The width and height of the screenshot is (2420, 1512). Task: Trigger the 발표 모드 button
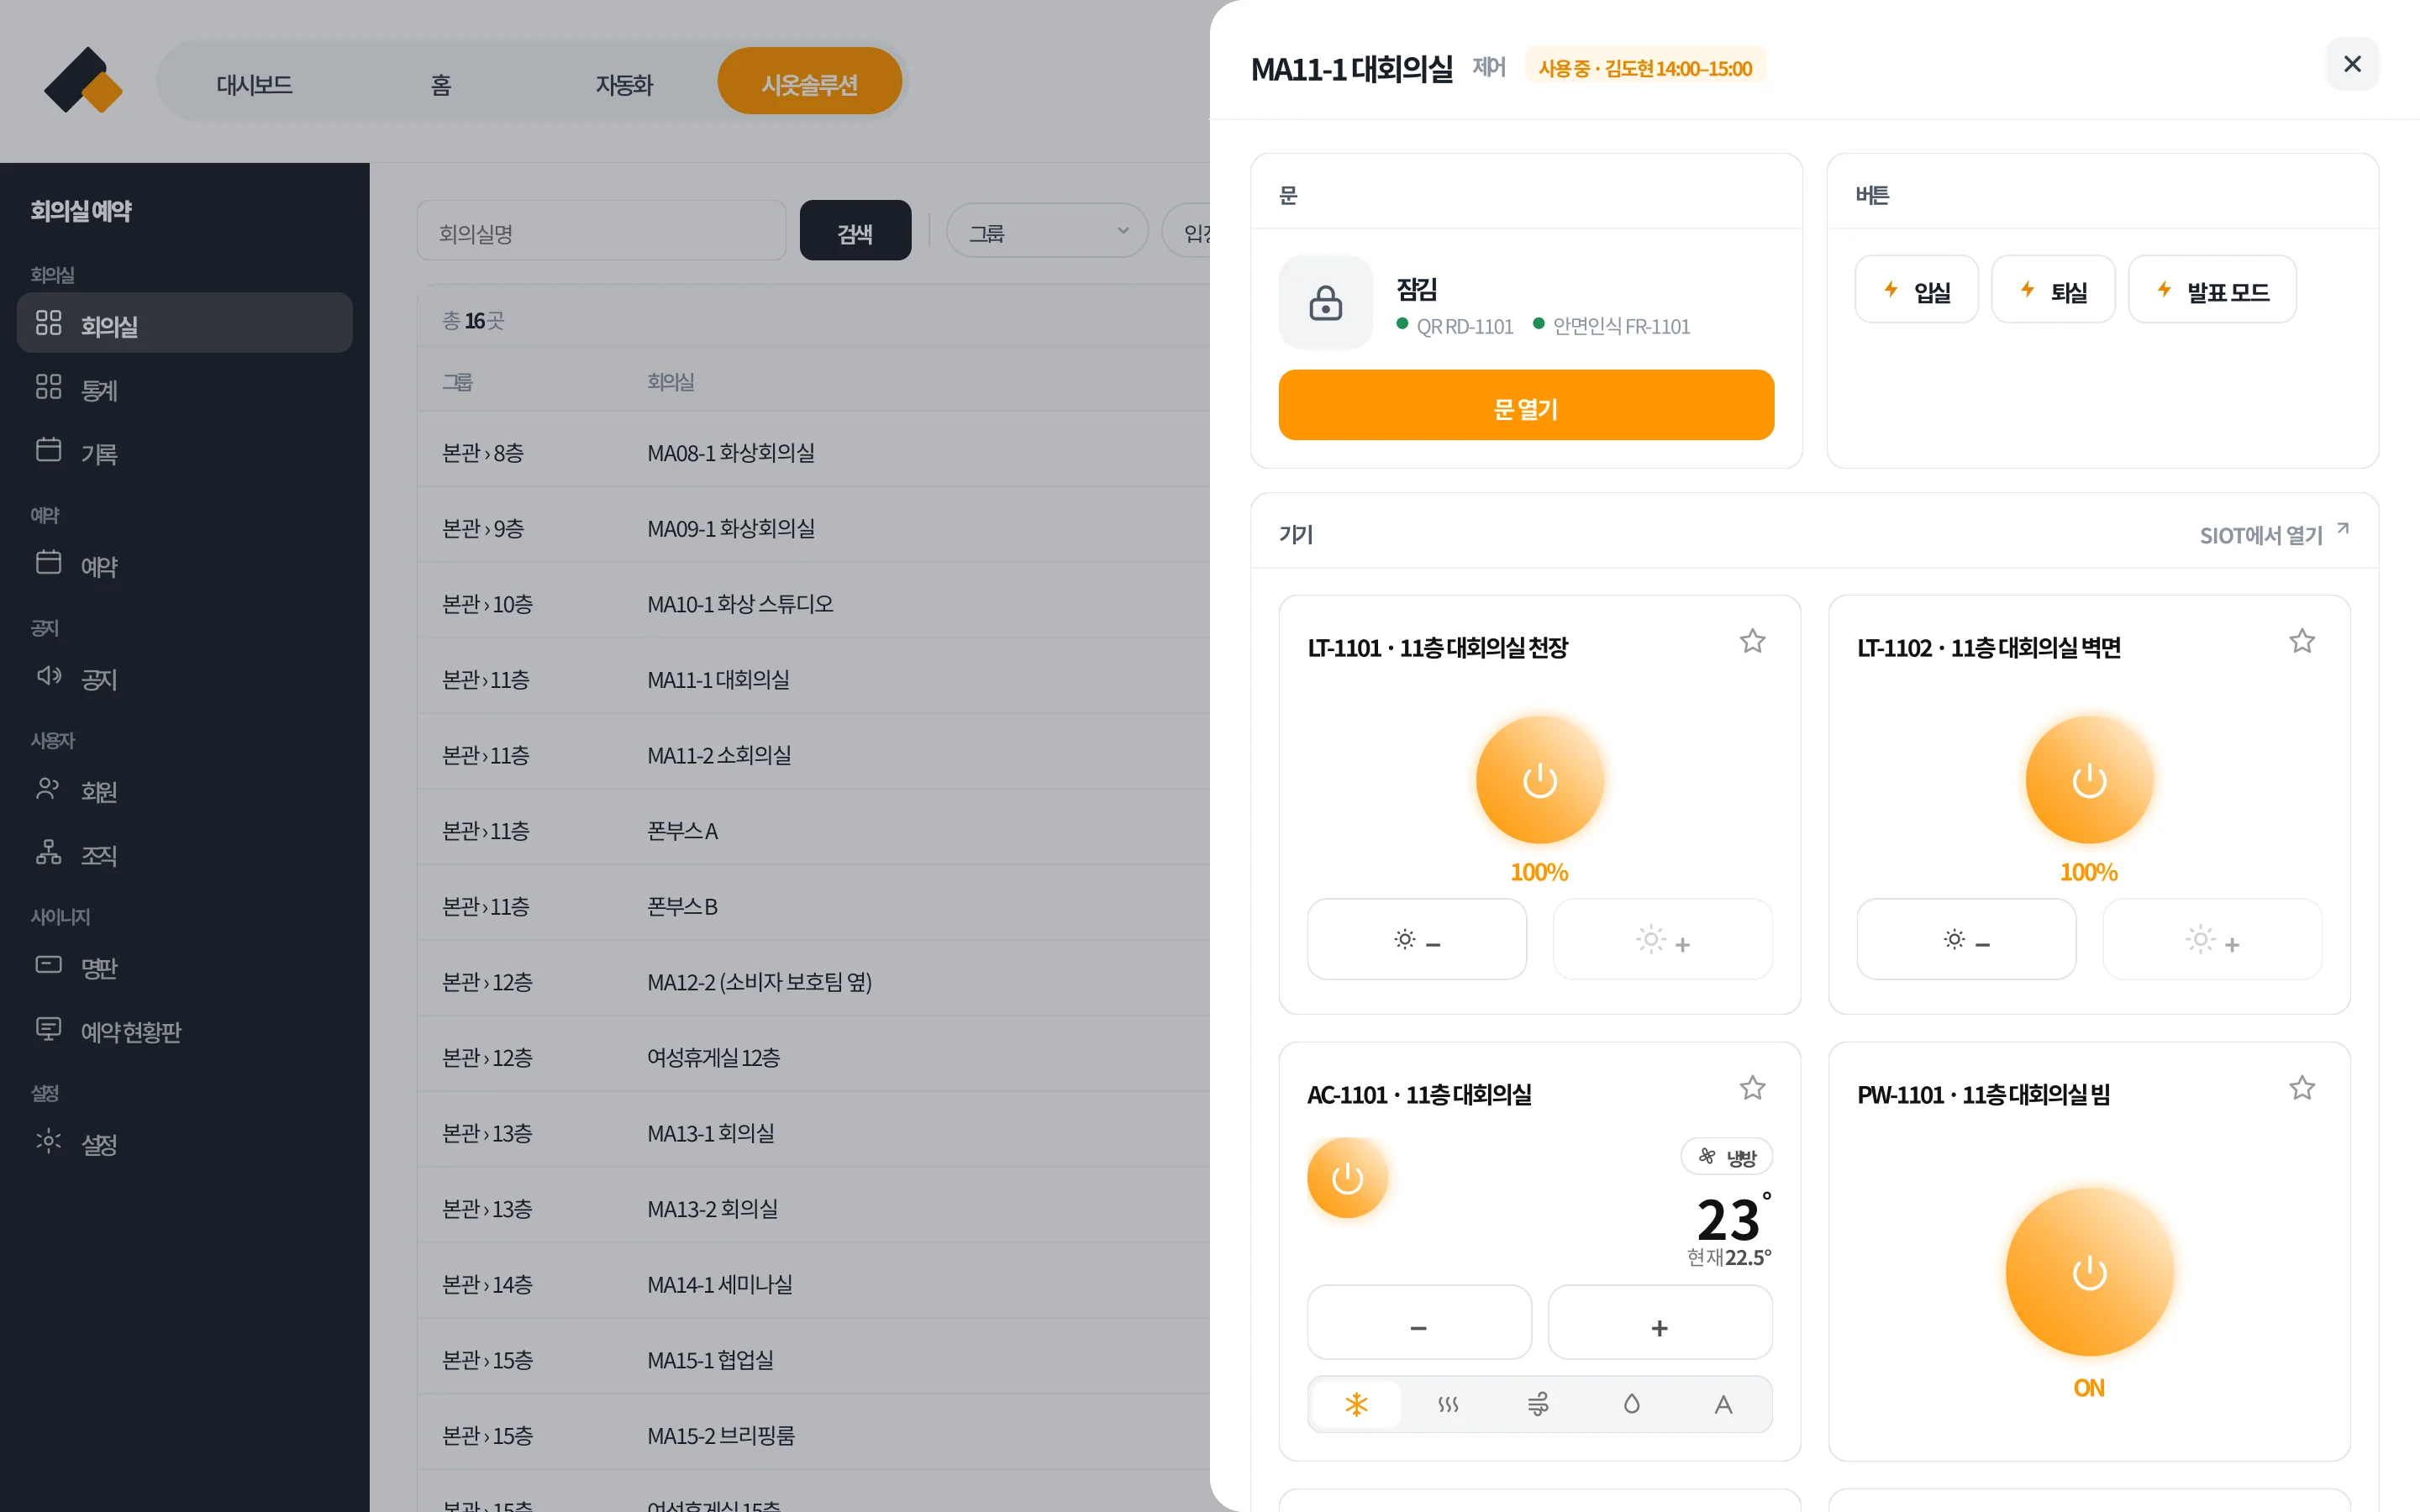2212,290
